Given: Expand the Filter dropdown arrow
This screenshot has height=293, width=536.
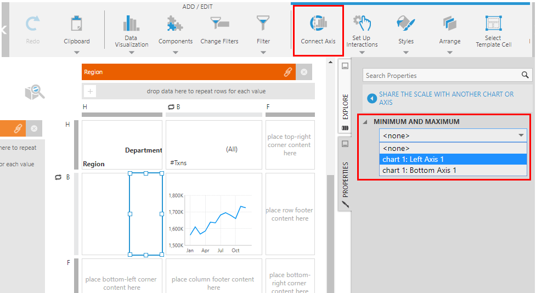Looking at the screenshot, I should click(263, 53).
